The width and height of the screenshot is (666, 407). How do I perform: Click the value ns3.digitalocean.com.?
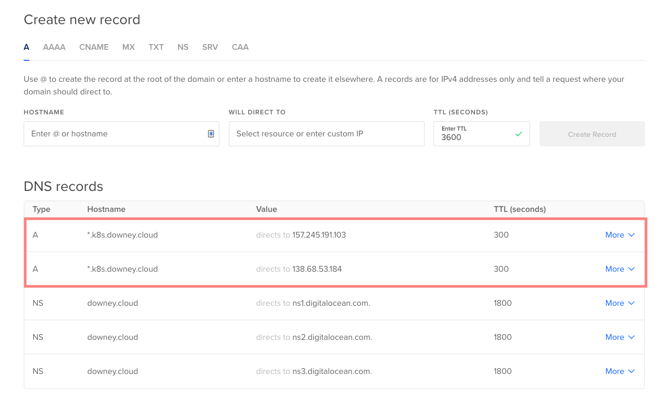click(x=332, y=371)
